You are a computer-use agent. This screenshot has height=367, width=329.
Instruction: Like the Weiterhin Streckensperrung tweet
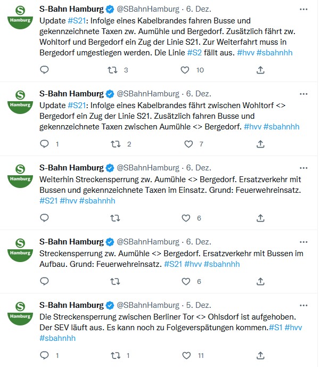coord(186,218)
